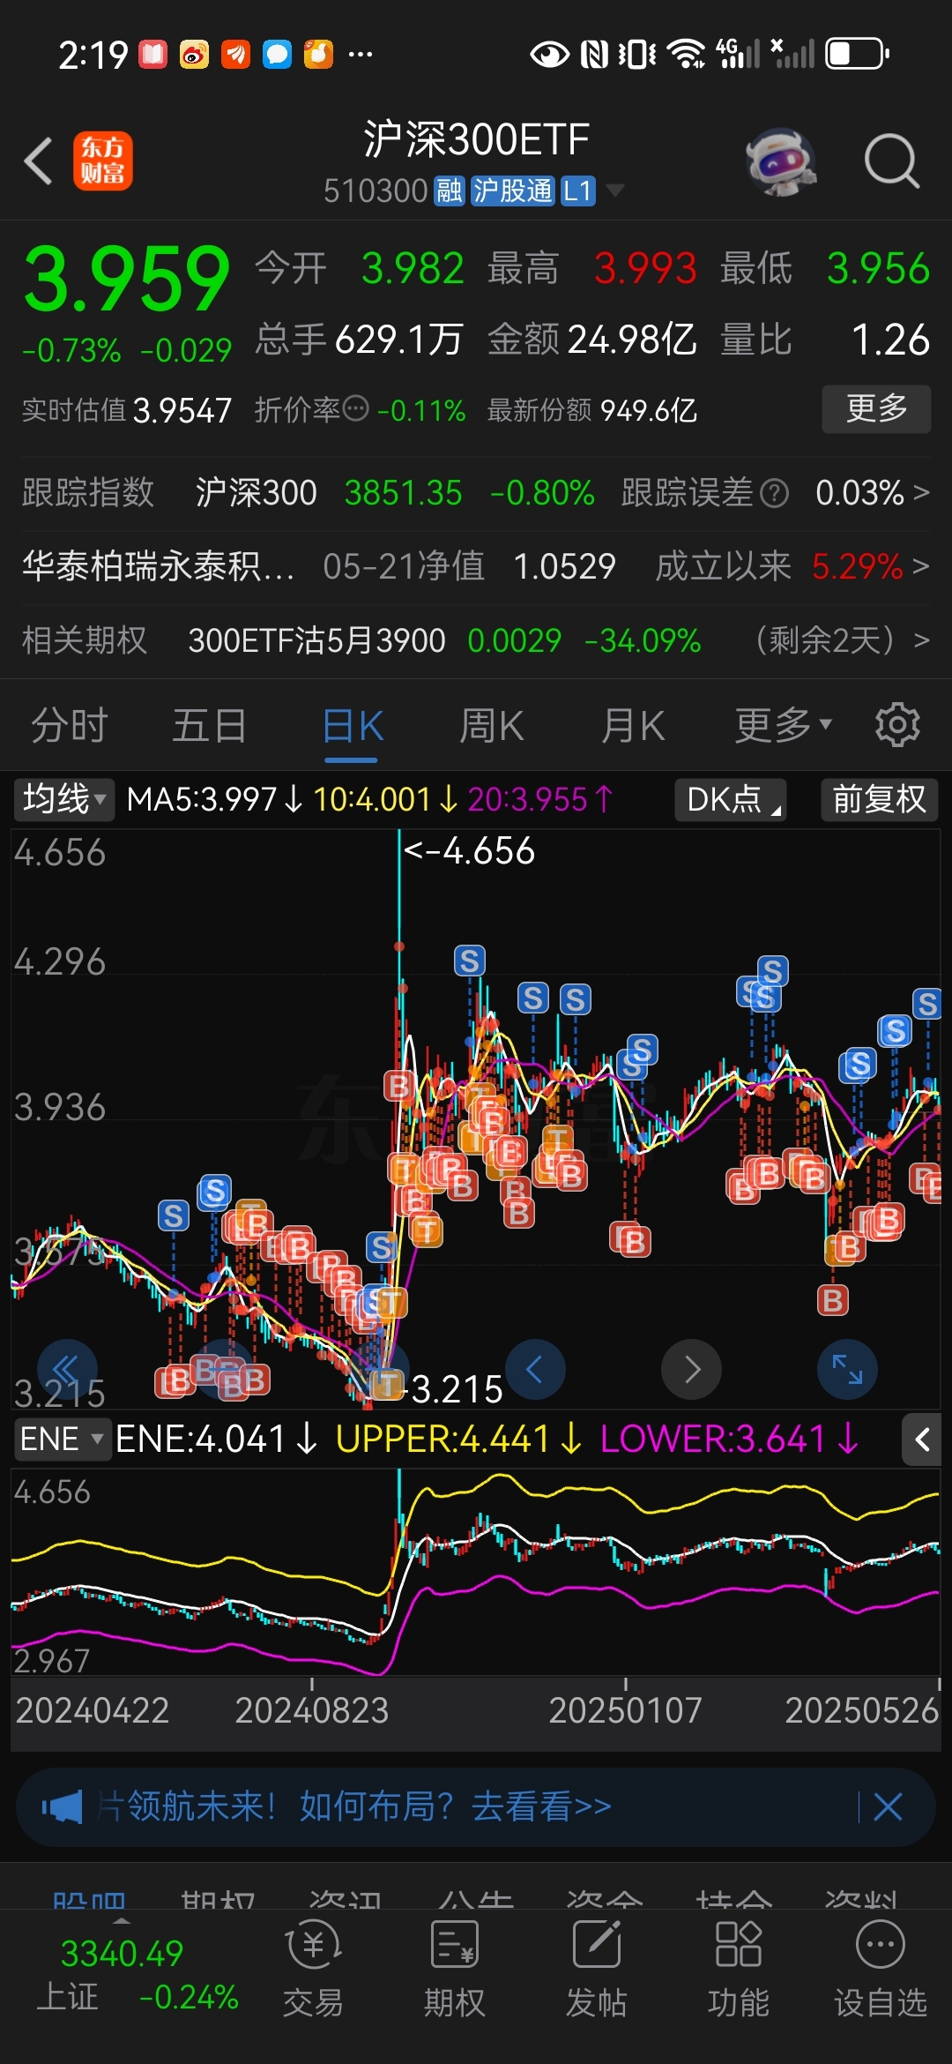Viewport: 952px width, 2064px height.
Task: Expand the chart to fullscreen
Action: tap(847, 1369)
